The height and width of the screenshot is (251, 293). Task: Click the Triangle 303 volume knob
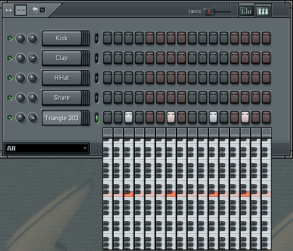click(x=32, y=118)
